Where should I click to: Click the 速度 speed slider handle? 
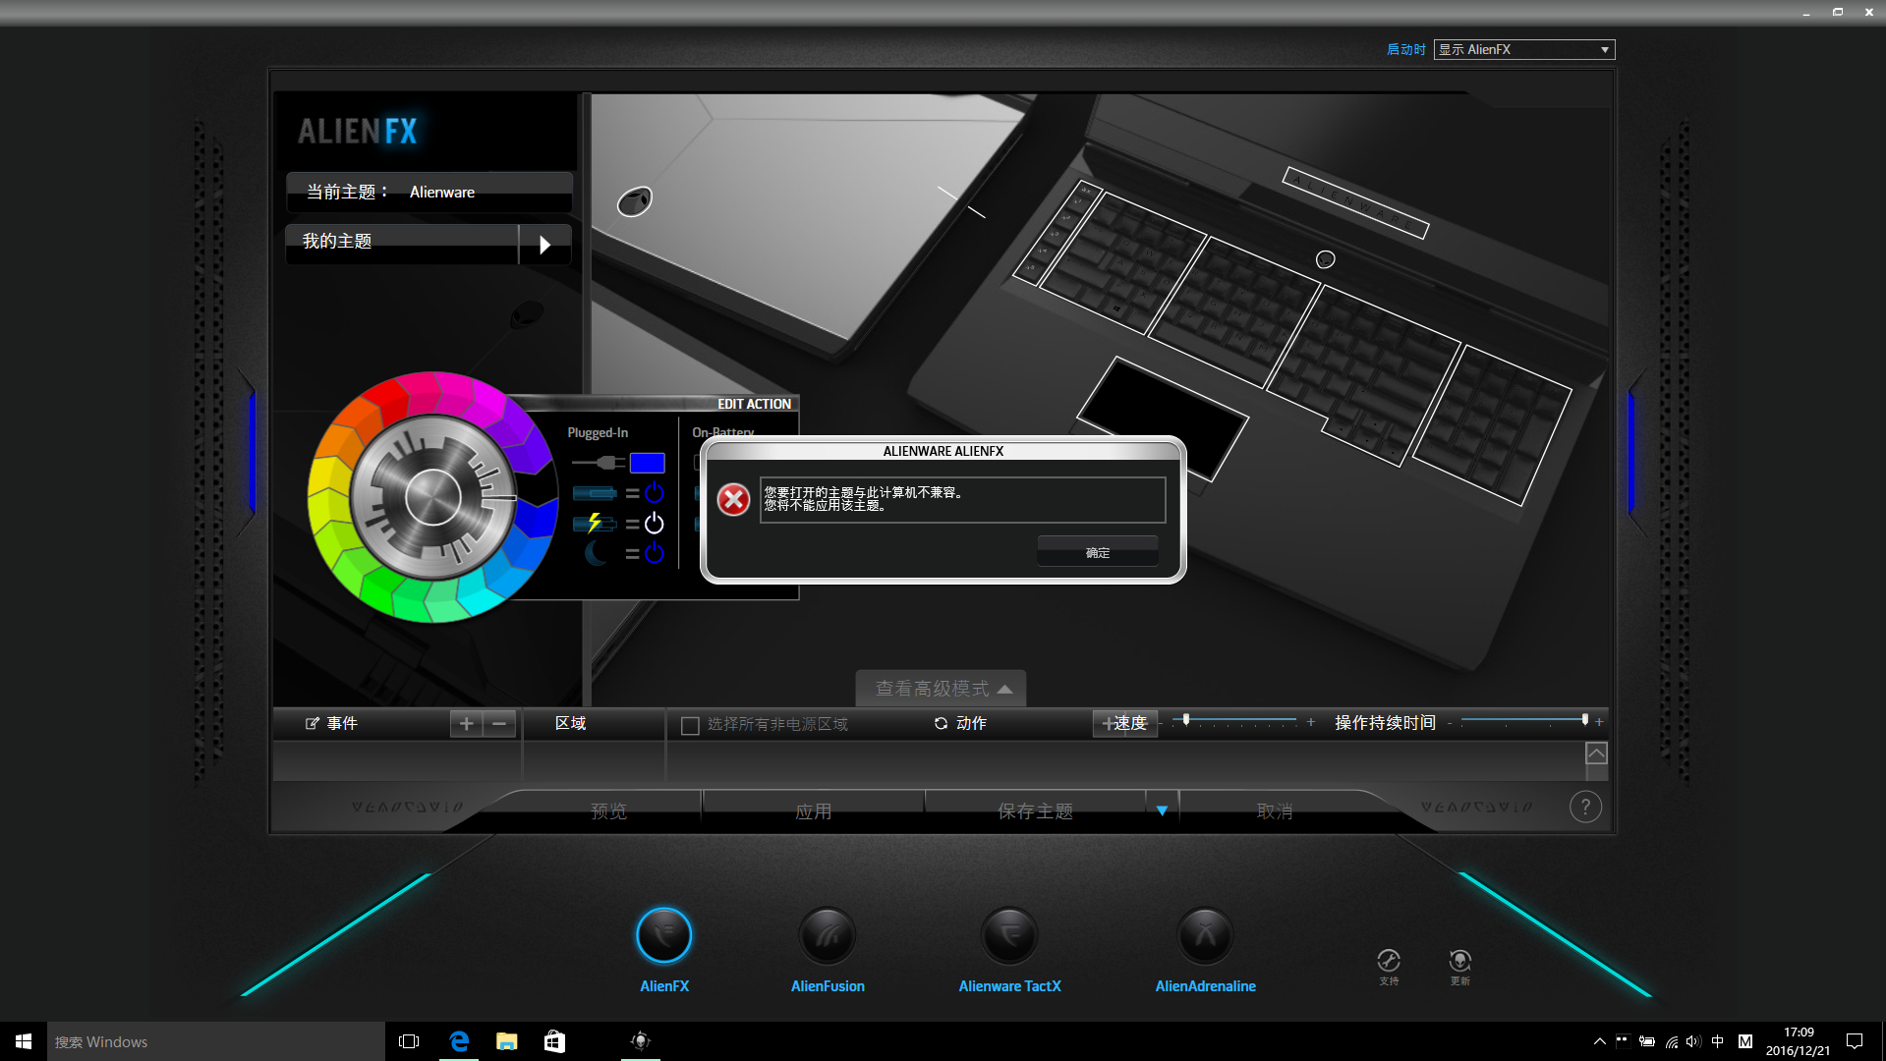(x=1186, y=720)
